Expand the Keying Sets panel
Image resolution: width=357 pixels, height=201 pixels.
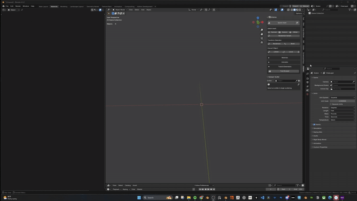(333, 132)
